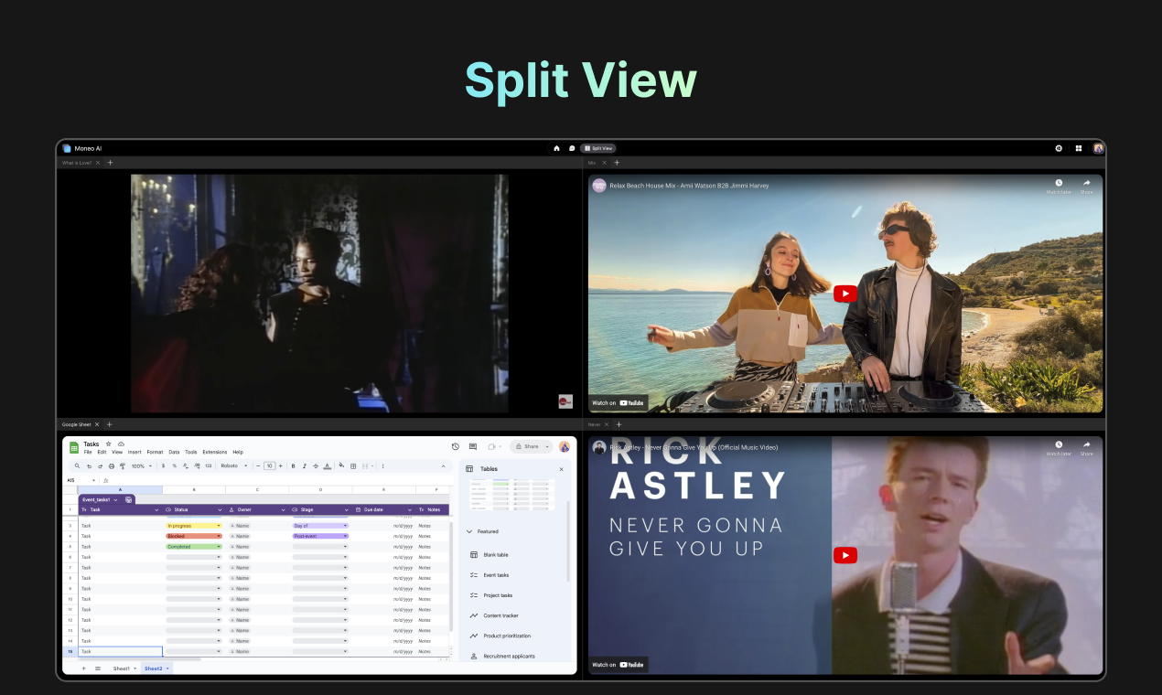Toggle strikethrough formatting in Sheets
The height and width of the screenshot is (695, 1162).
316,465
